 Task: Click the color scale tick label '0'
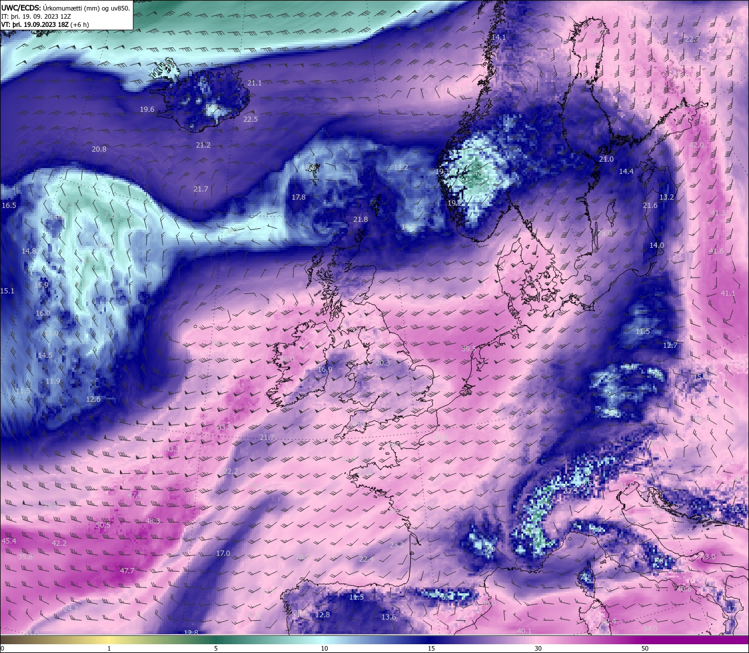[2, 648]
